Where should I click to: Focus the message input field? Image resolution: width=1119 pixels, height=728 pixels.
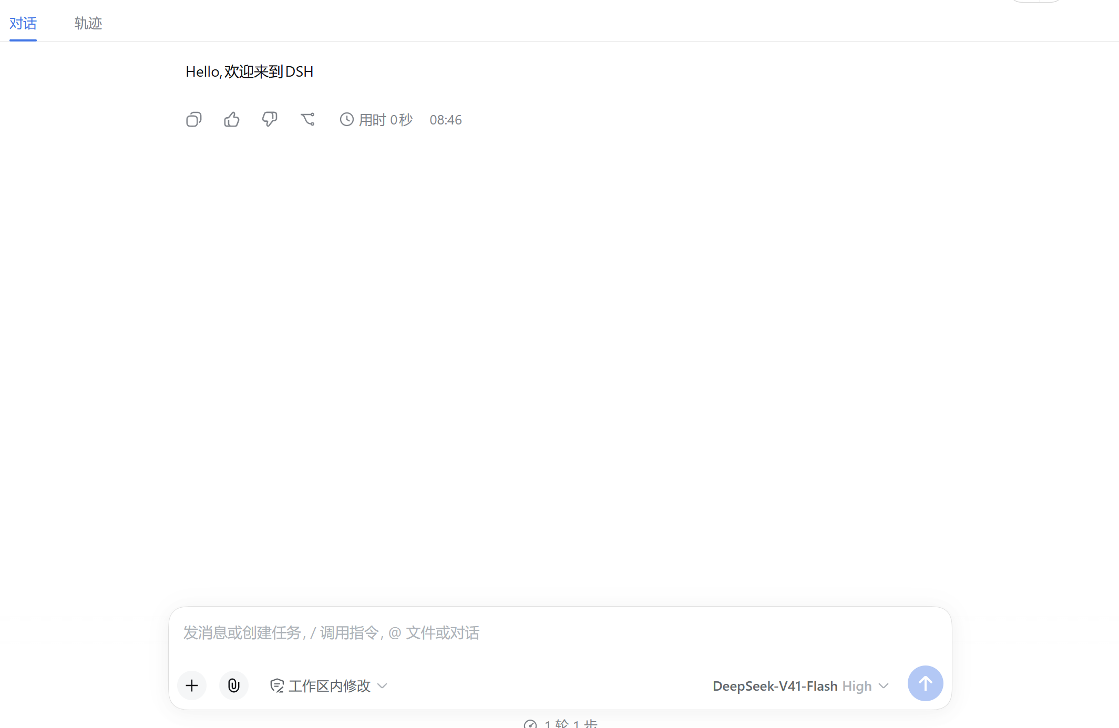point(560,633)
